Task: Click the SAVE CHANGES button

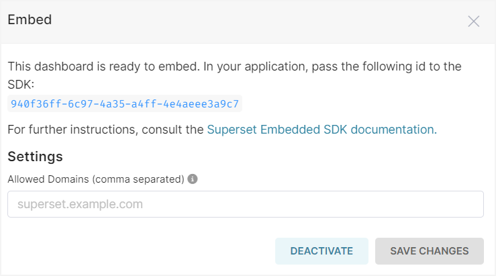Action: click(x=429, y=251)
